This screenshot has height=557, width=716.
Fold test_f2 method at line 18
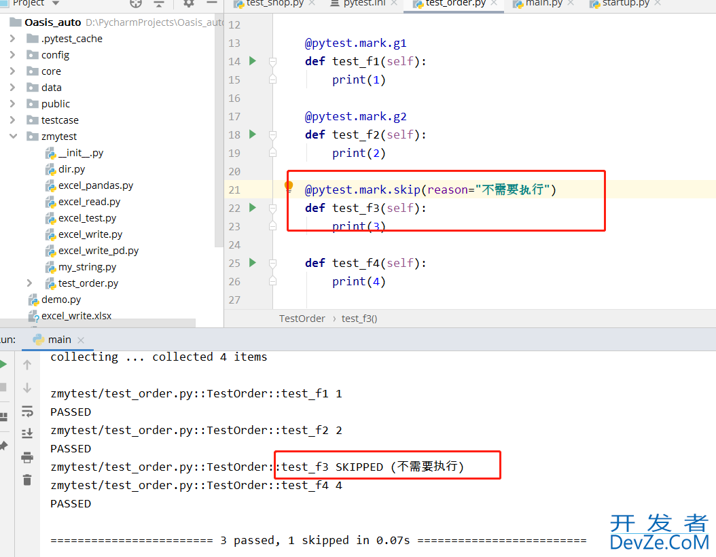pos(272,134)
